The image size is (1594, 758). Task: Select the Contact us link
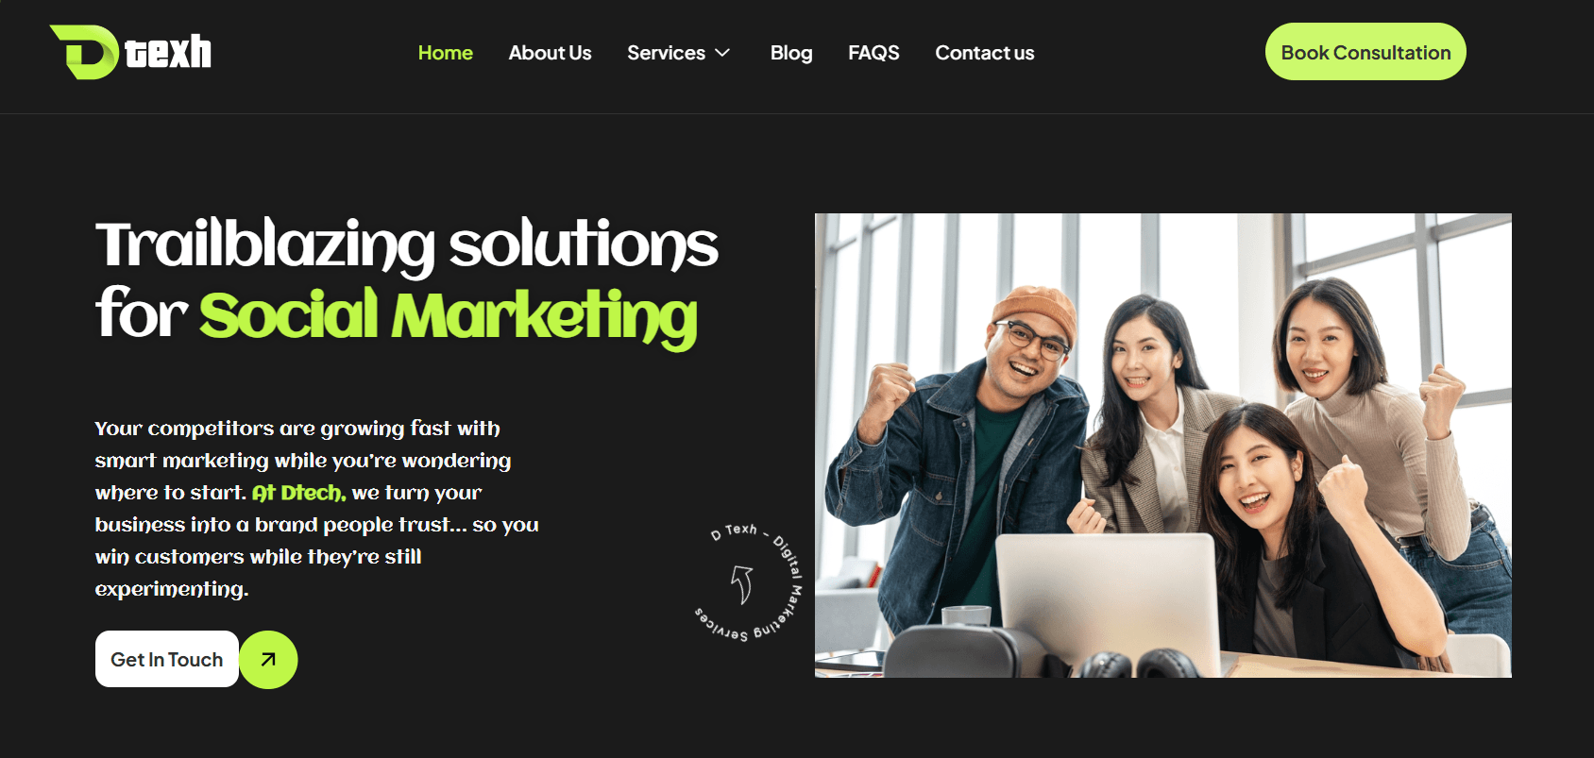coord(984,53)
